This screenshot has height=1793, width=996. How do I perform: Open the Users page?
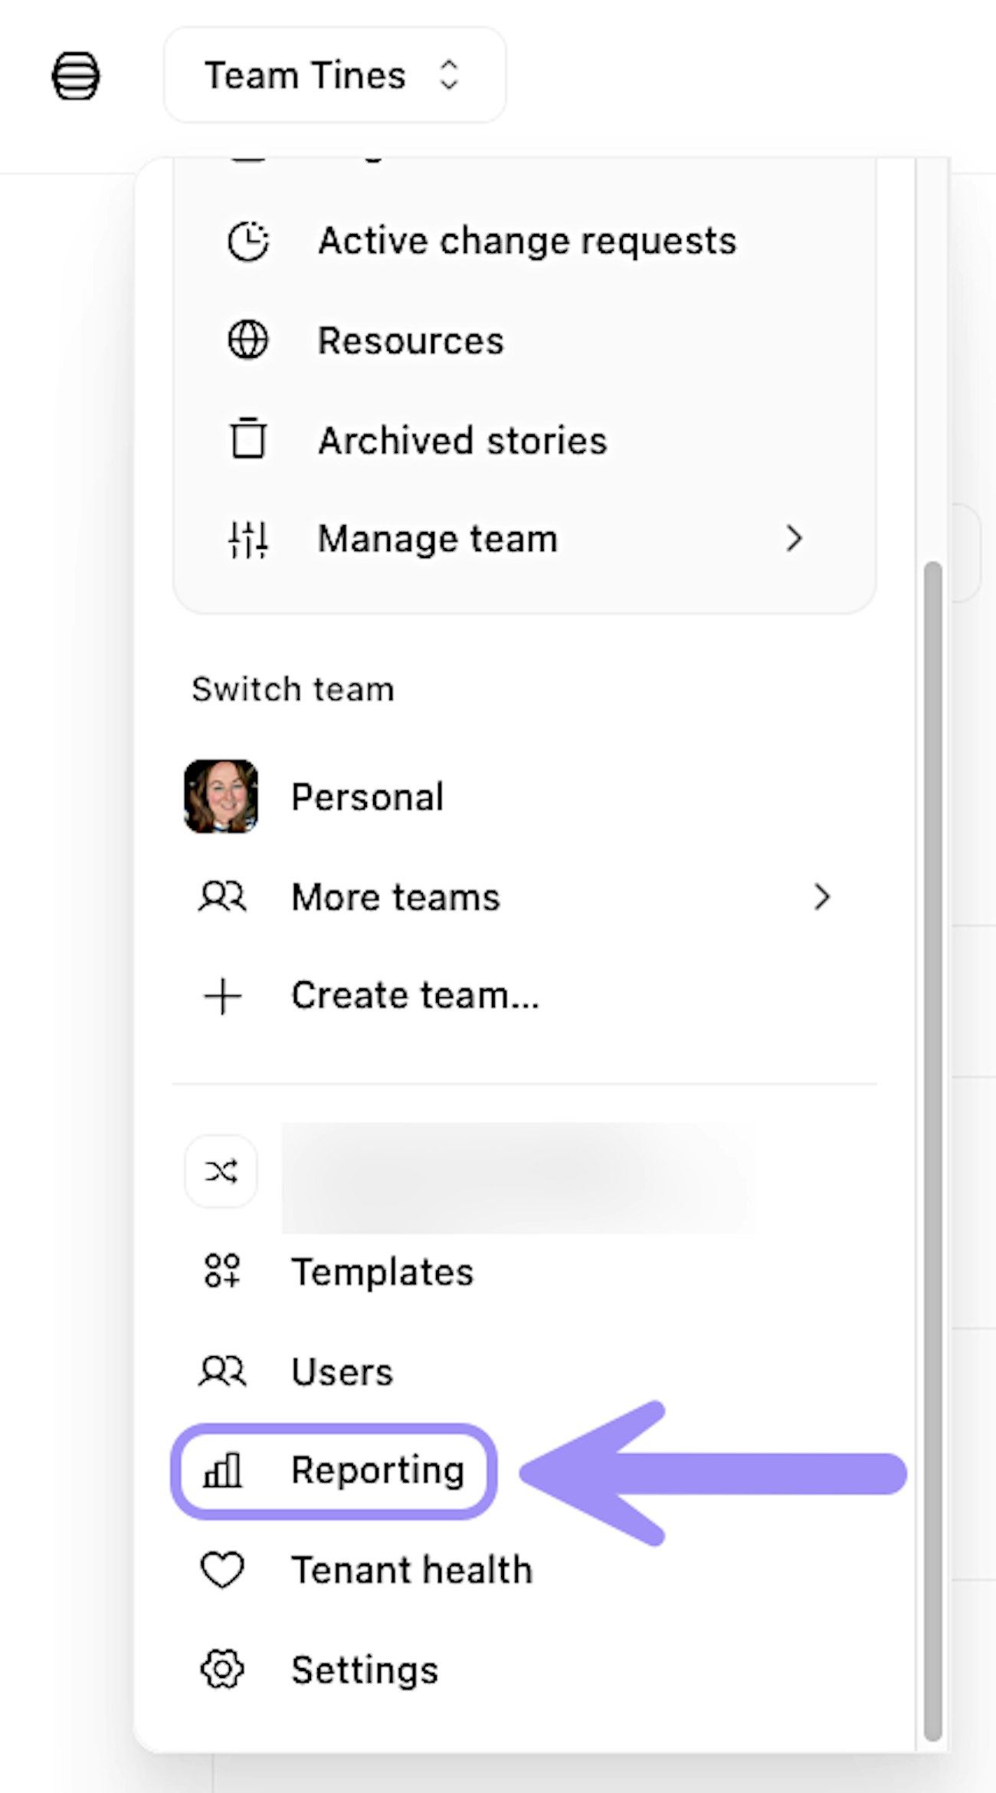[x=342, y=1371]
